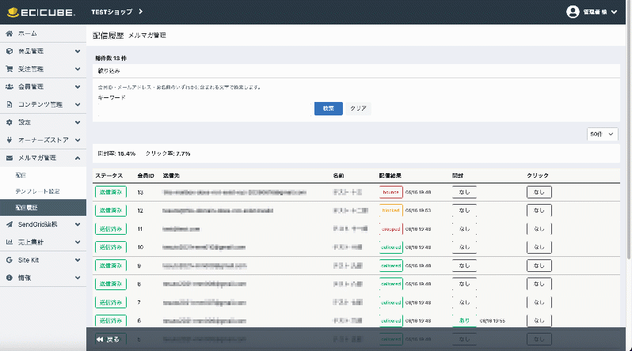This screenshot has height=351, width=632.
Task: Click the EC-CUBE logo
Action: [x=40, y=12]
